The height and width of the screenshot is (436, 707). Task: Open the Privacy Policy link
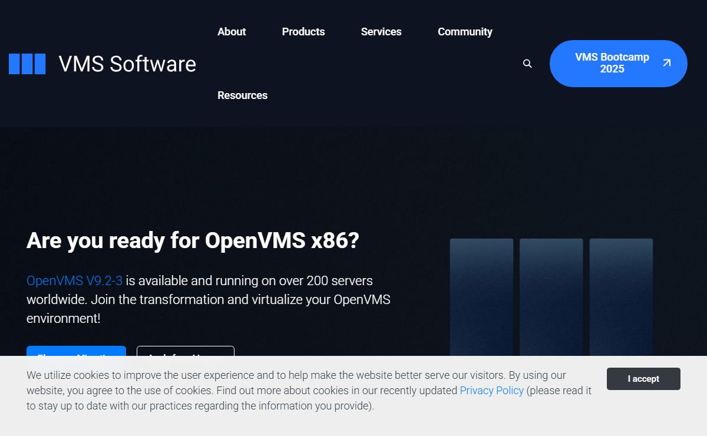(x=491, y=391)
